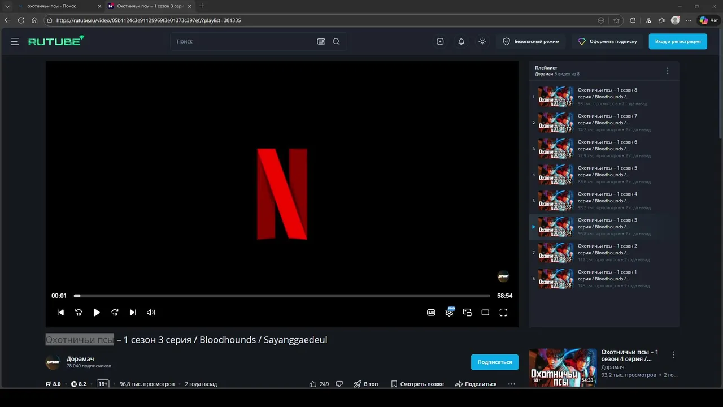The width and height of the screenshot is (723, 407).
Task: Enable Безопасный режим
Action: tap(531, 41)
